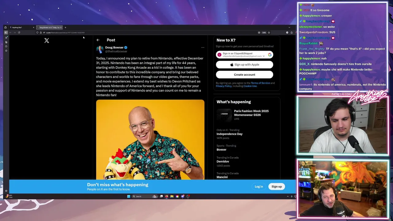Open the history clock icon in browser sidebar

pos(6,46)
